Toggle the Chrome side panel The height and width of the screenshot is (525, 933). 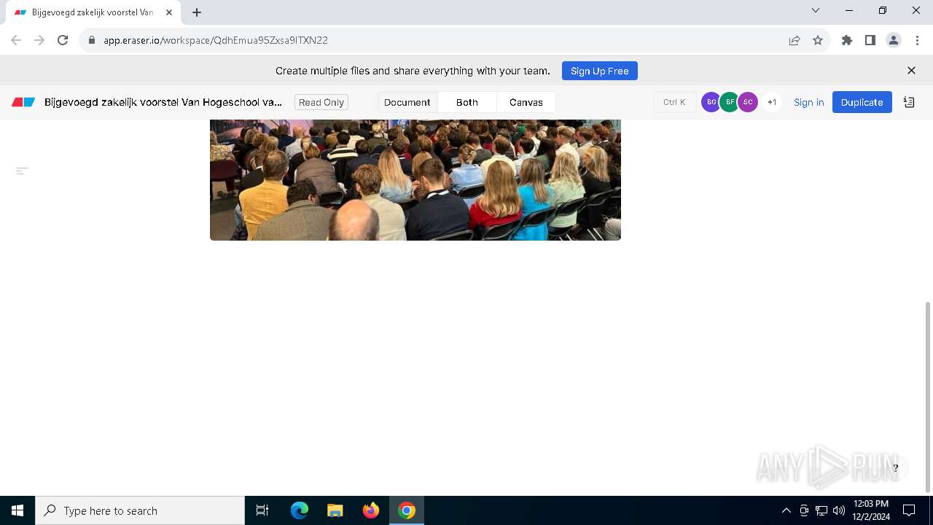(x=870, y=40)
